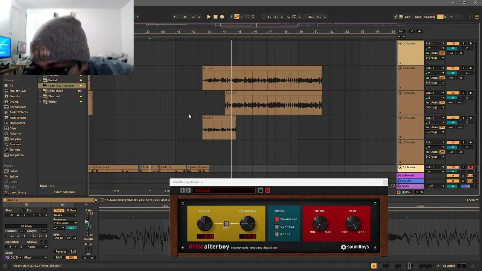Click the Set locator button
Screen dimensions: 482x271
click(401, 32)
